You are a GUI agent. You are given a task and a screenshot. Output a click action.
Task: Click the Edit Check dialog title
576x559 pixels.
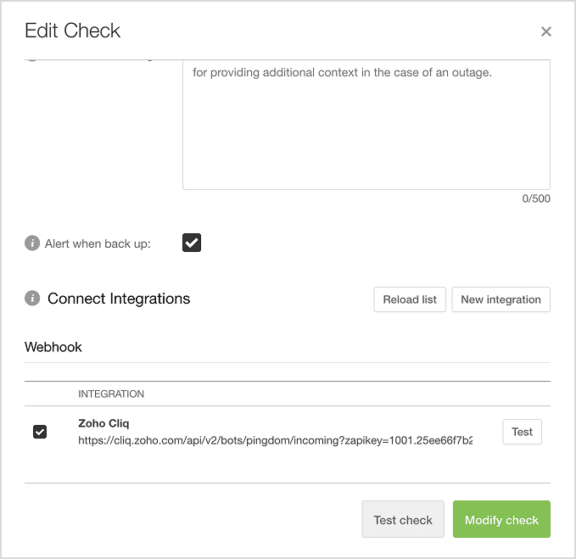(x=72, y=31)
